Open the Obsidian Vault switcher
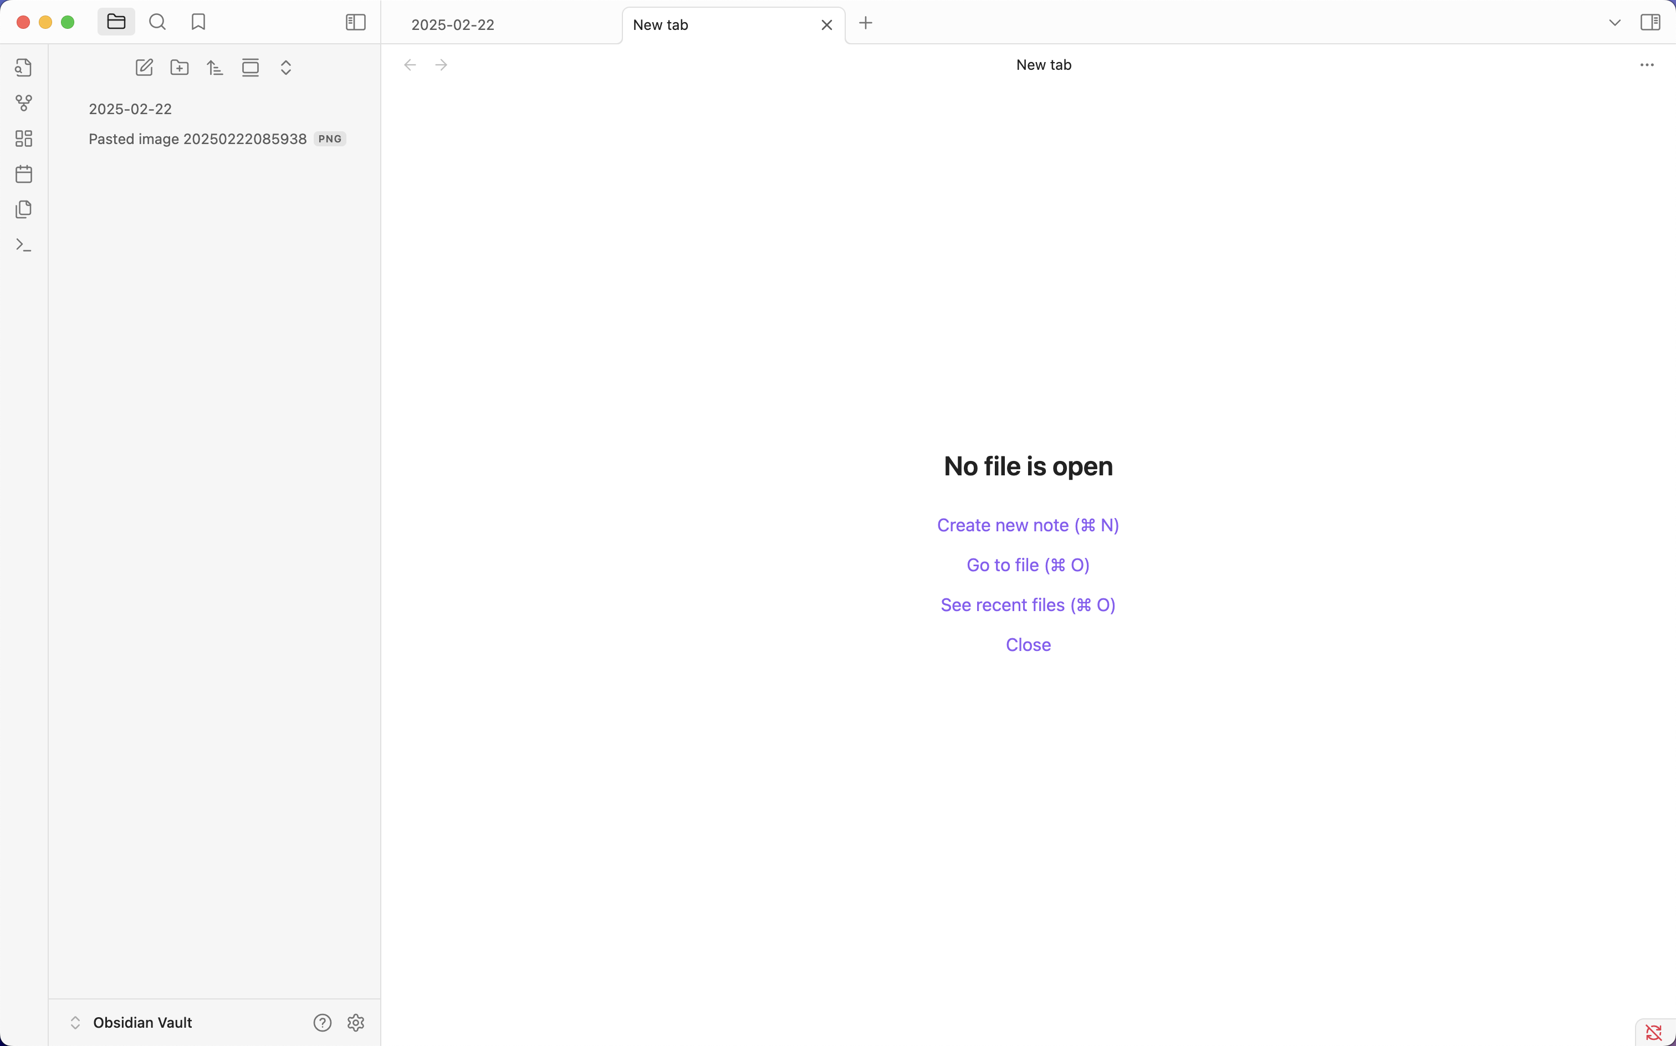 131,1023
